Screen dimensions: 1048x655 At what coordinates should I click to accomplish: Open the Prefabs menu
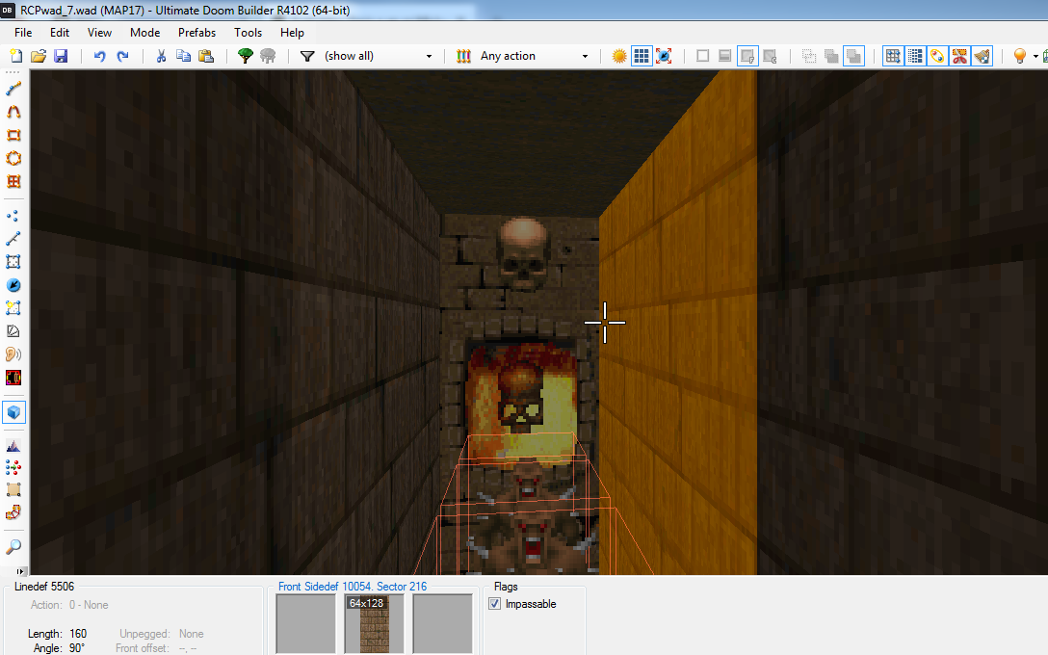click(x=197, y=33)
